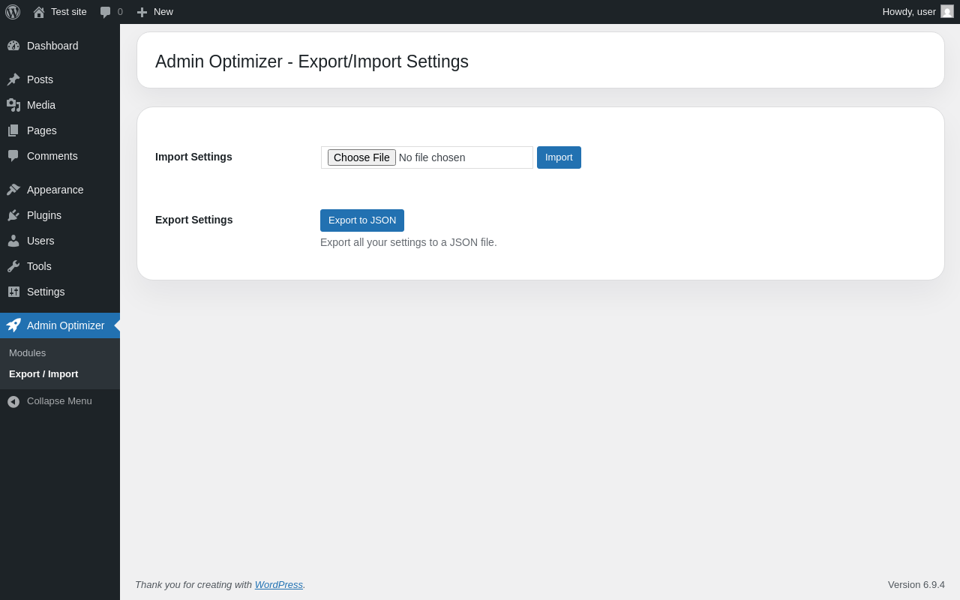Open the Appearance menu
This screenshot has height=600, width=960.
[55, 190]
